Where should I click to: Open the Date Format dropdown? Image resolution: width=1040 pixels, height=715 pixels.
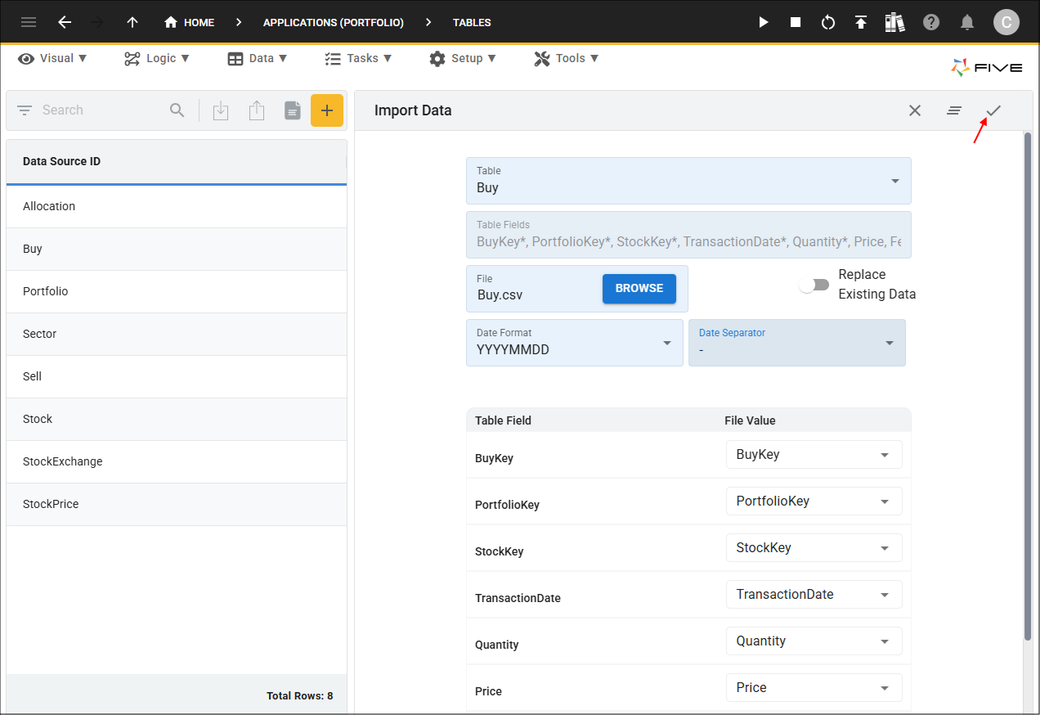coord(575,343)
